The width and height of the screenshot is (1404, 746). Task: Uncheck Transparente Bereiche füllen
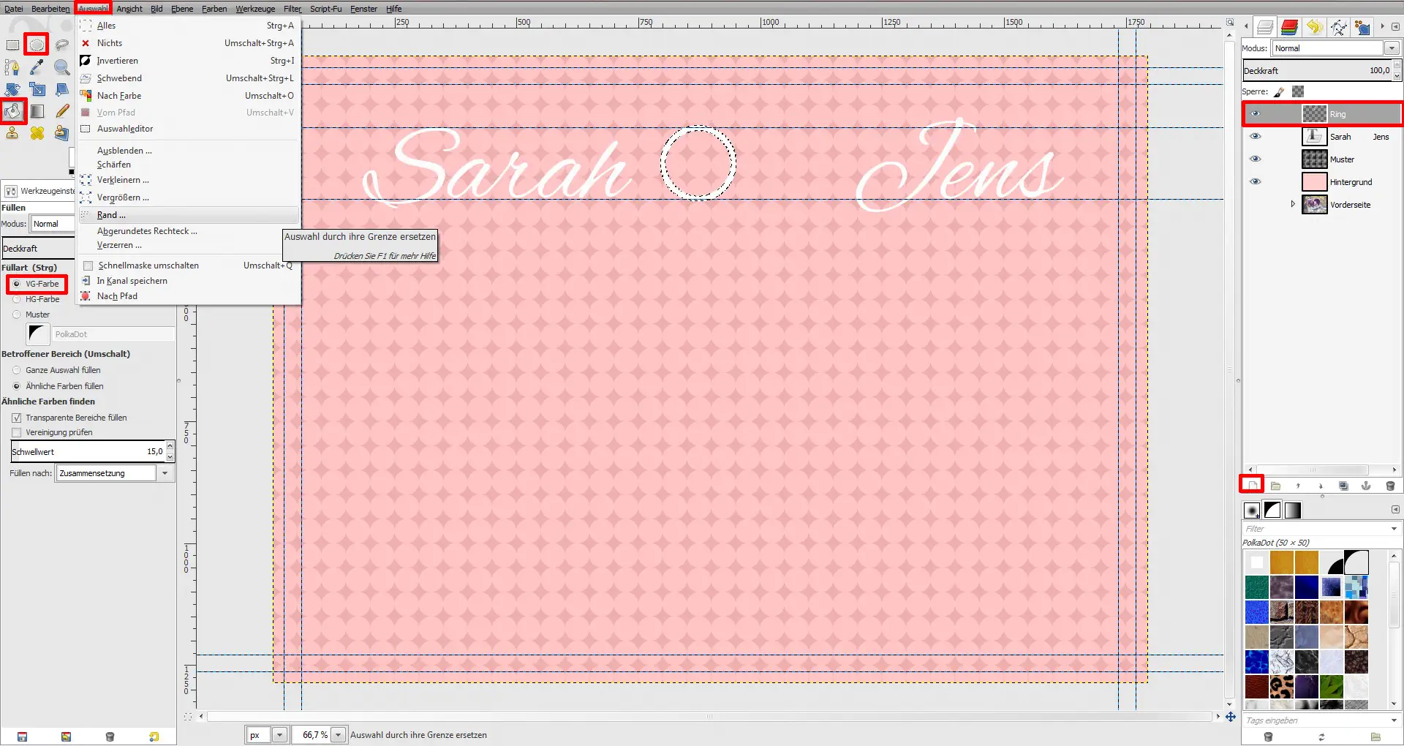(17, 418)
